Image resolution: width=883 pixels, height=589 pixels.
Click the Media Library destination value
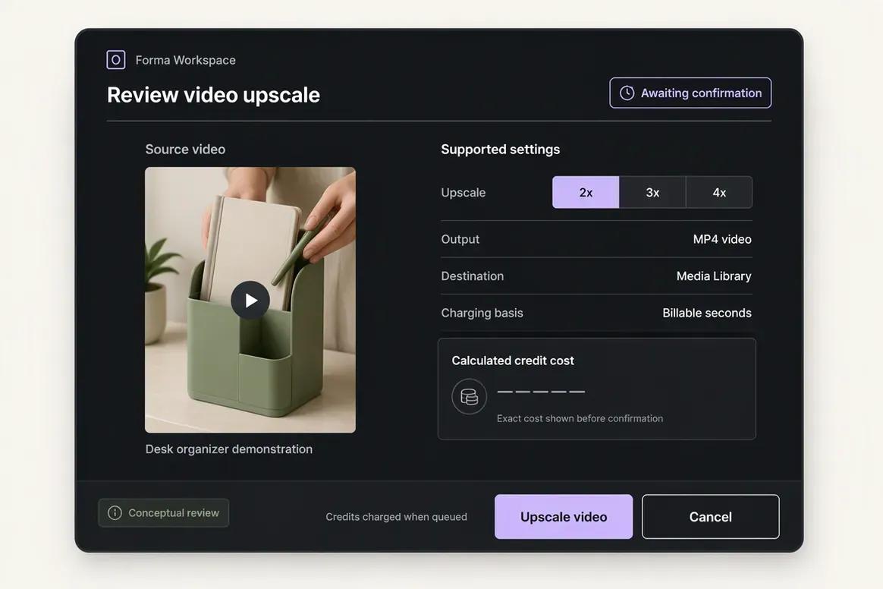pyautogui.click(x=714, y=276)
